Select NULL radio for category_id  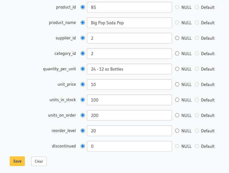pyautogui.click(x=177, y=54)
